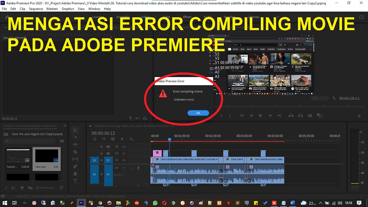Adjust Project panel thumbnail zoom slider

[38, 188]
